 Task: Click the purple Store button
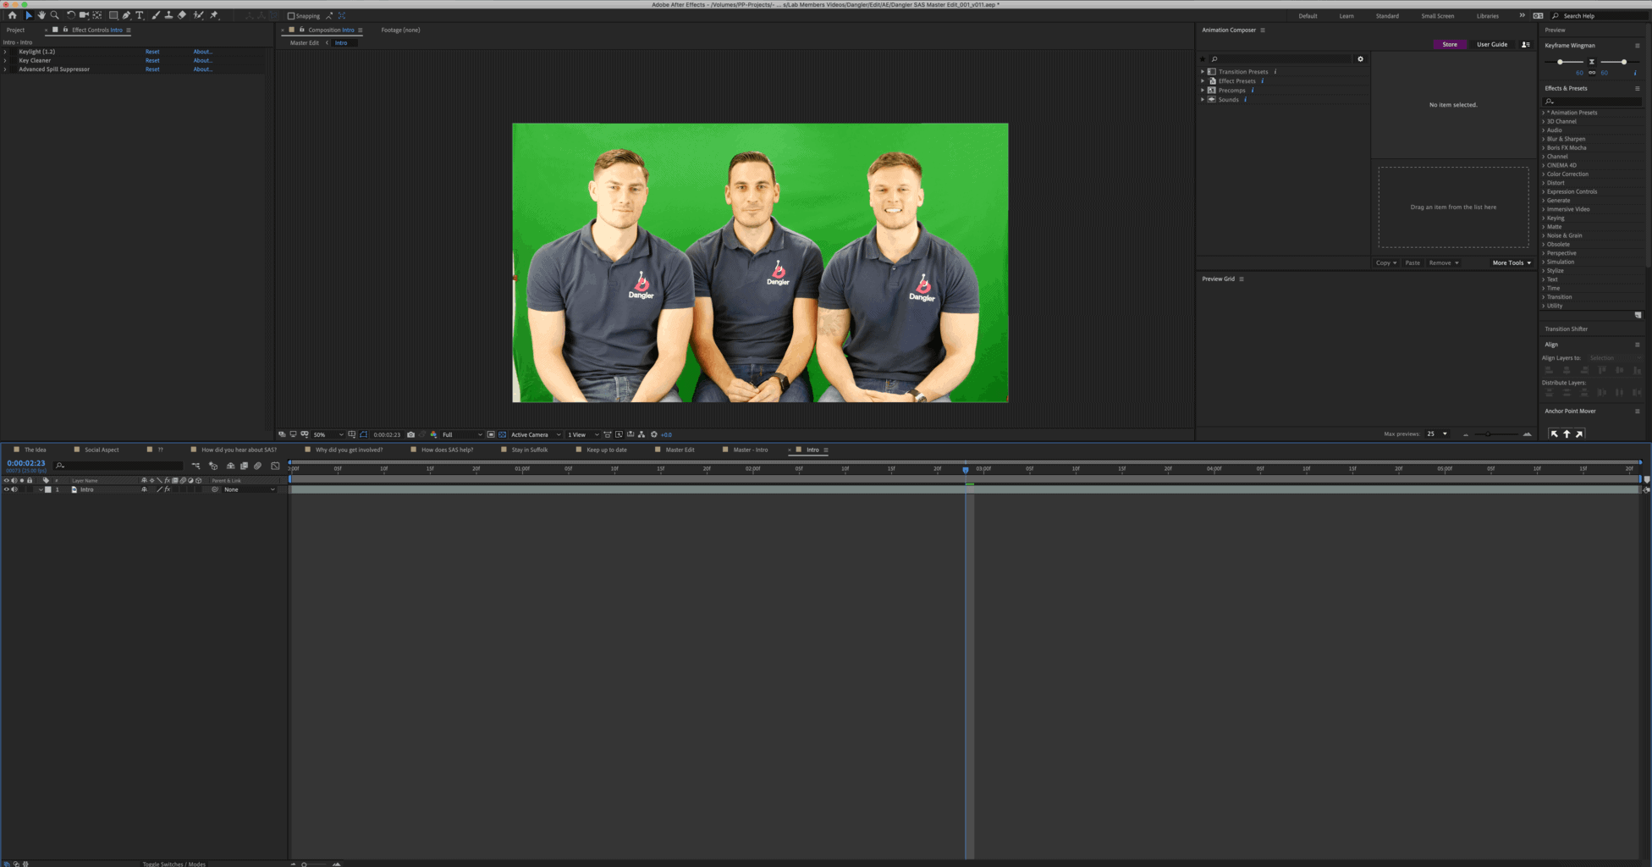click(1450, 44)
